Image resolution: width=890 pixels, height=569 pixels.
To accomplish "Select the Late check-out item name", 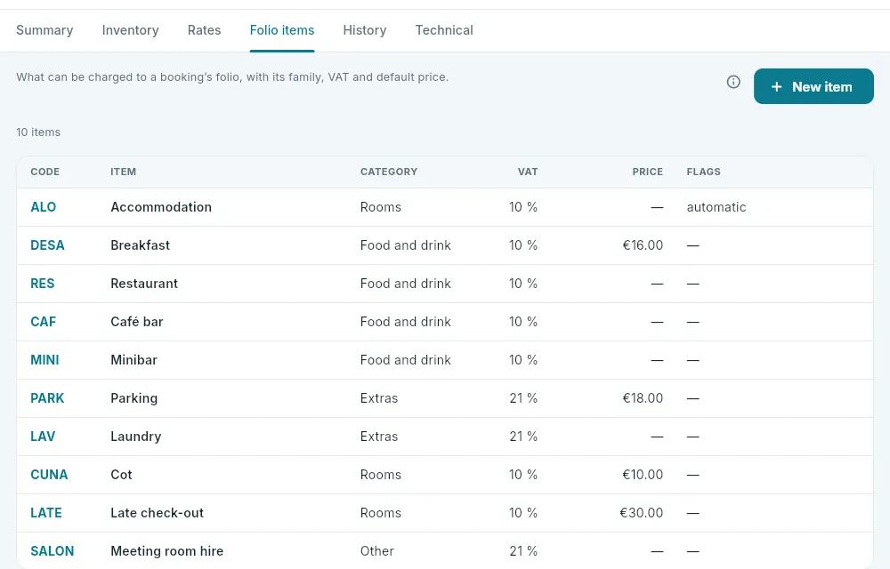I will point(158,513).
